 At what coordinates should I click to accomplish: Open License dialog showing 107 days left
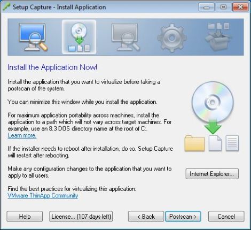point(81,217)
